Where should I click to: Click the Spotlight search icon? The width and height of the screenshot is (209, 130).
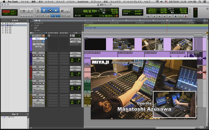point(200,2)
